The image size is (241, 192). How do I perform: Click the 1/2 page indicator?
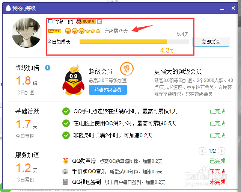point(212,151)
